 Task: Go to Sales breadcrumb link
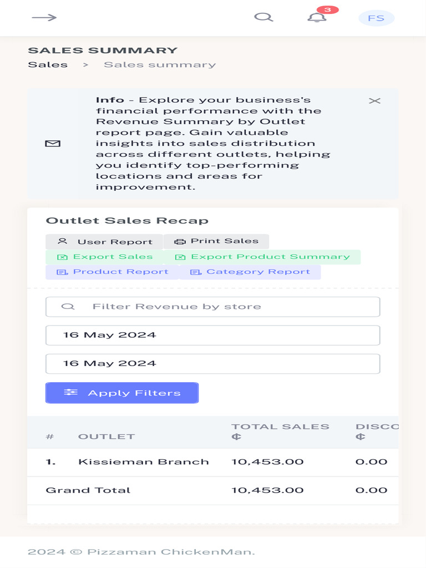tap(48, 65)
